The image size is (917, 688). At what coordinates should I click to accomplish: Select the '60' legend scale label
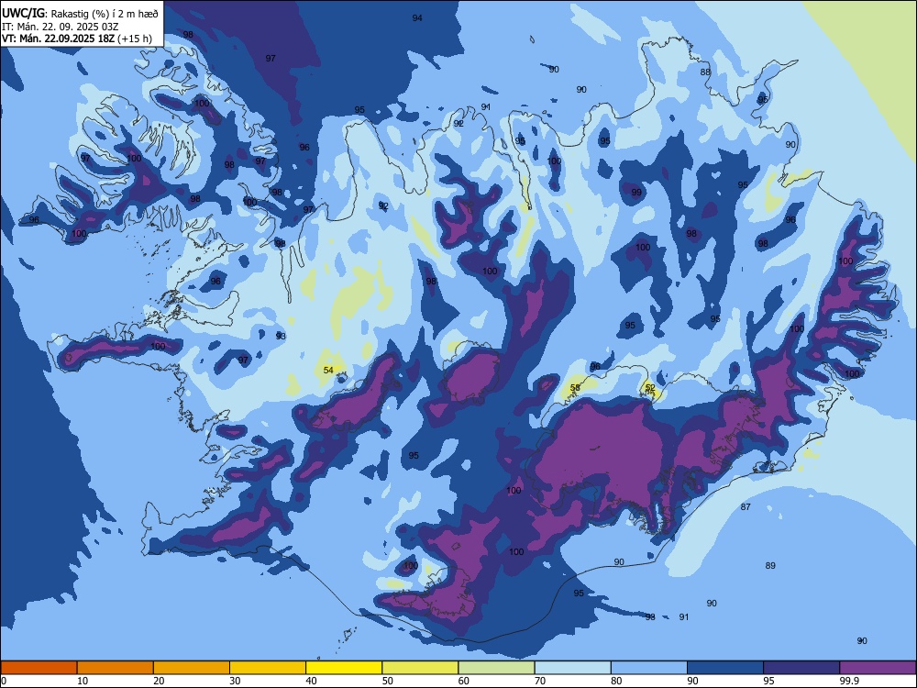[x=464, y=681]
